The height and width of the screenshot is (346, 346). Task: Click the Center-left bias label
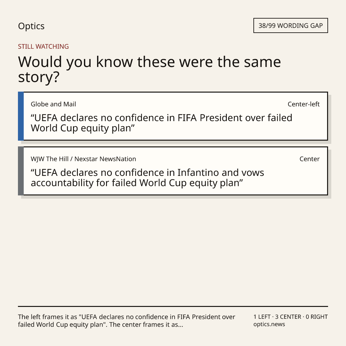(x=304, y=104)
